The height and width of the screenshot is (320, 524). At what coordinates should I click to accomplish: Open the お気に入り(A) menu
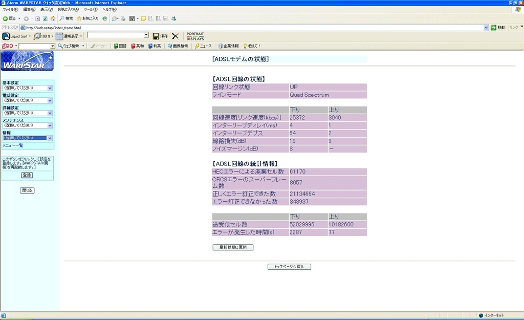68,9
